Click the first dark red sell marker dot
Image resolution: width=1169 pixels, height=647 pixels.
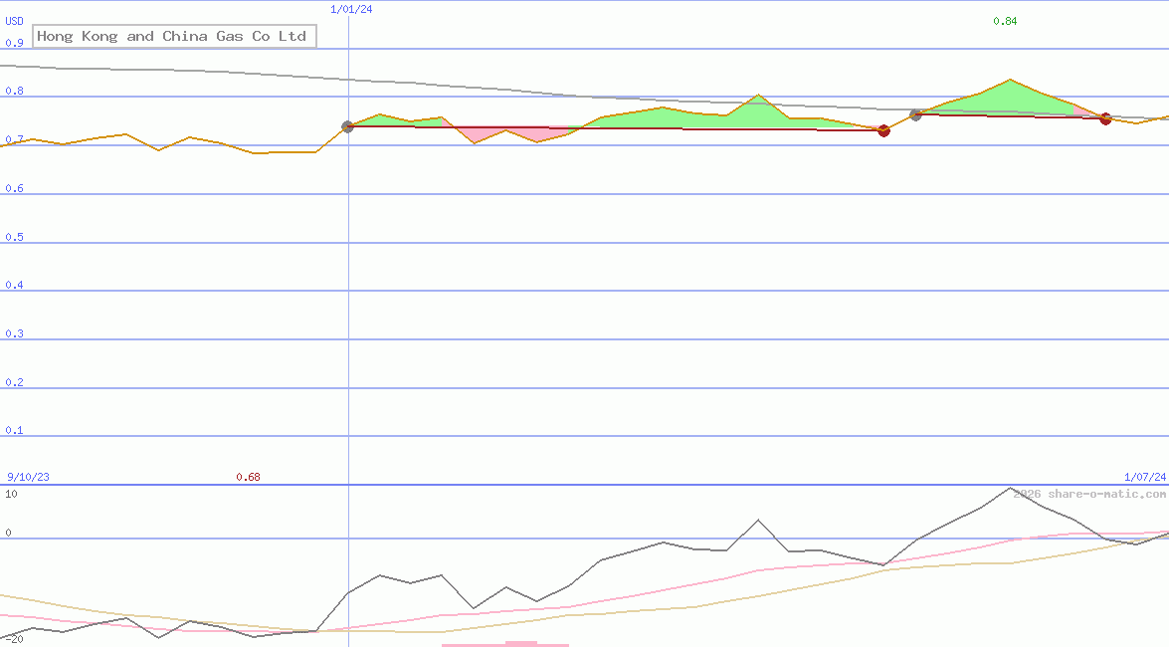(884, 131)
